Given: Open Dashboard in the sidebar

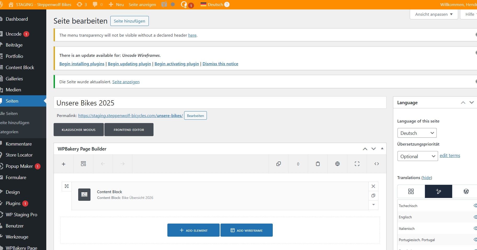Looking at the screenshot, I should (x=17, y=19).
